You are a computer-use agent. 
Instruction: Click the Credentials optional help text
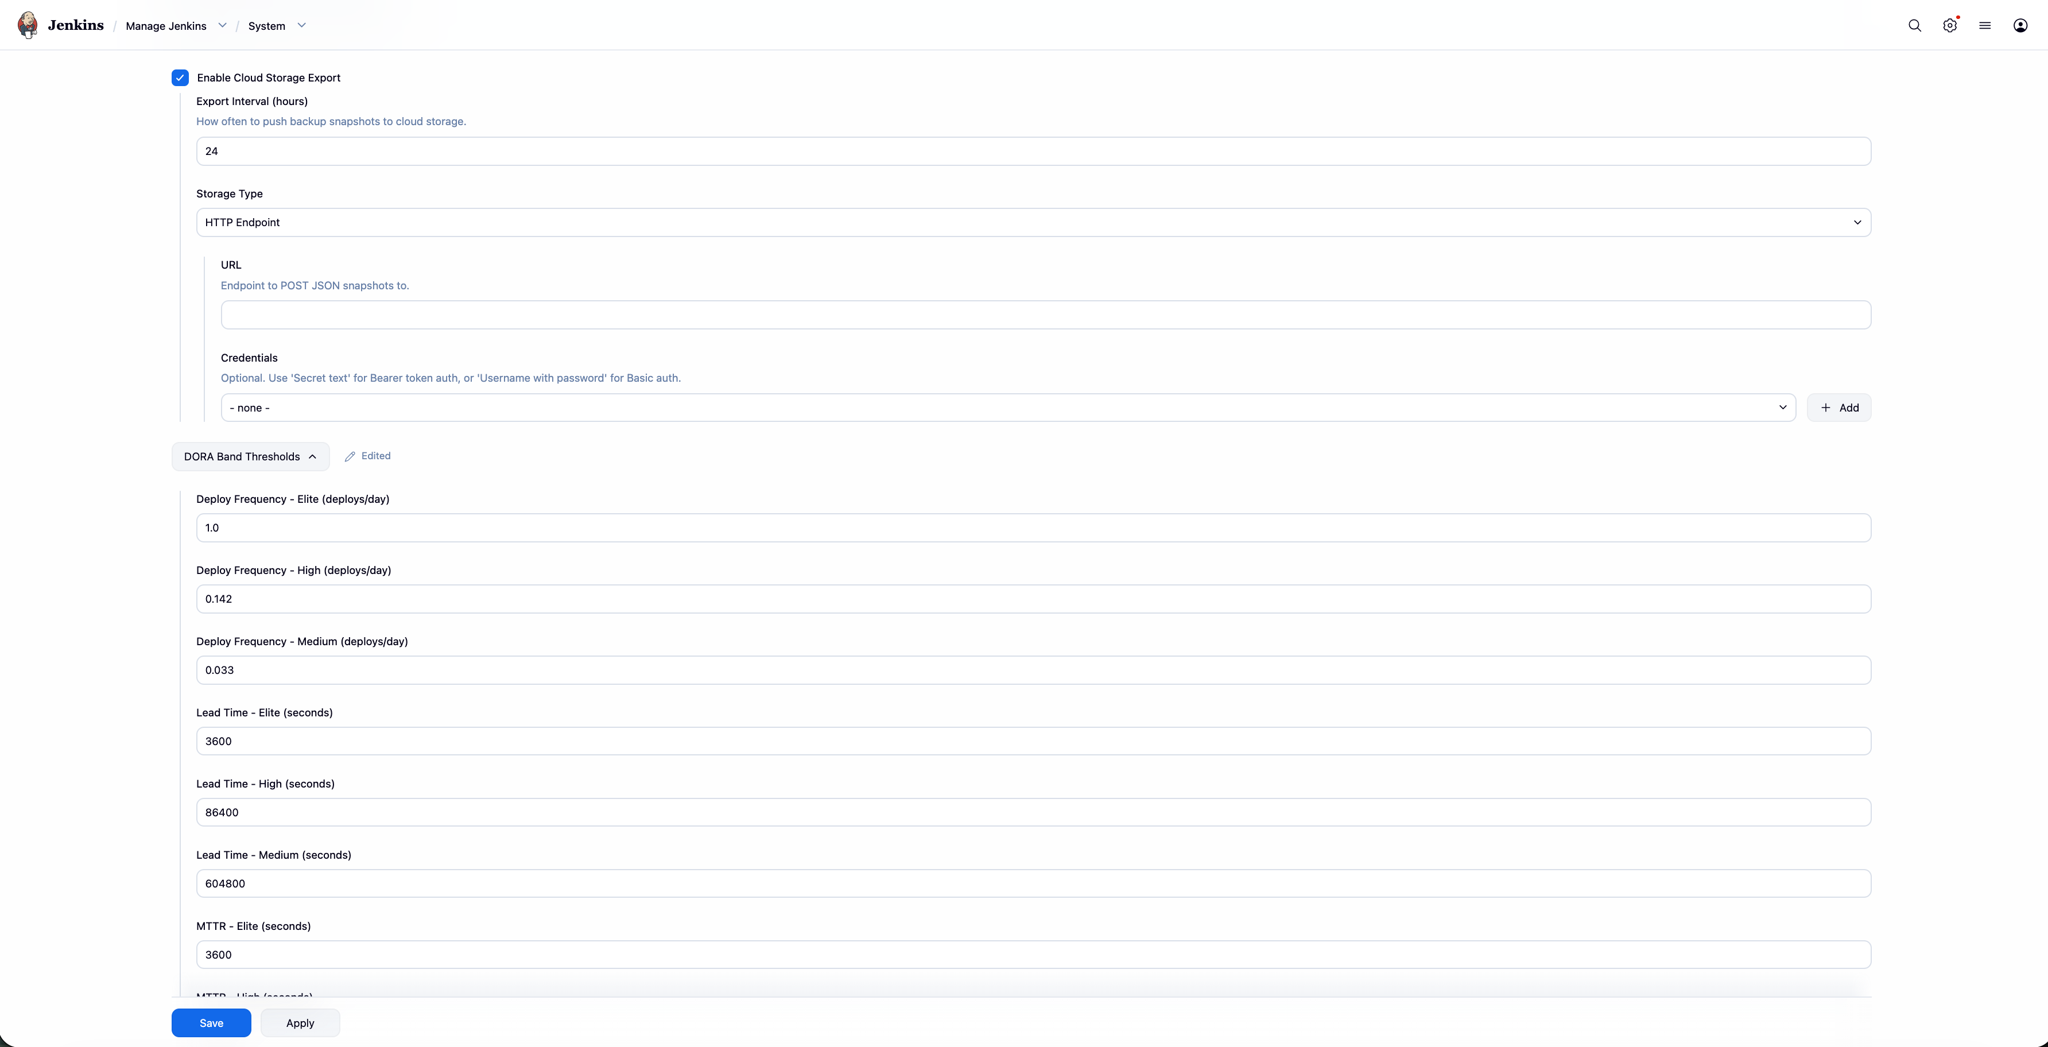(451, 378)
